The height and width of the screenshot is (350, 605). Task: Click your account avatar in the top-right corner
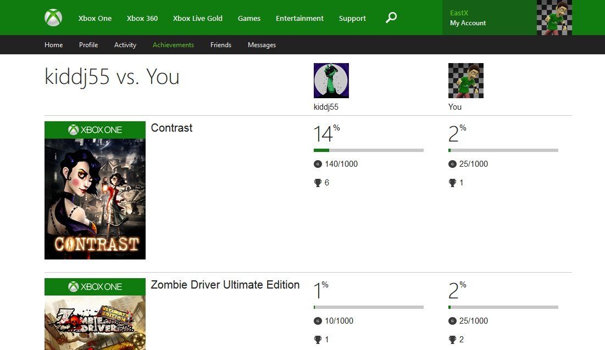pos(554,18)
